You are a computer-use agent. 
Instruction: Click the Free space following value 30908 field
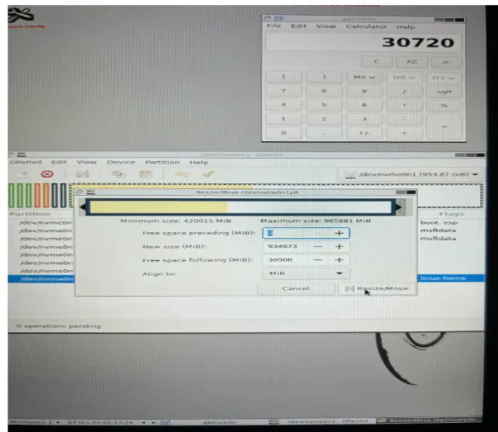pos(287,260)
